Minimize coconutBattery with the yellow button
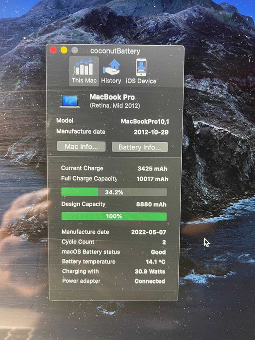 coord(64,50)
